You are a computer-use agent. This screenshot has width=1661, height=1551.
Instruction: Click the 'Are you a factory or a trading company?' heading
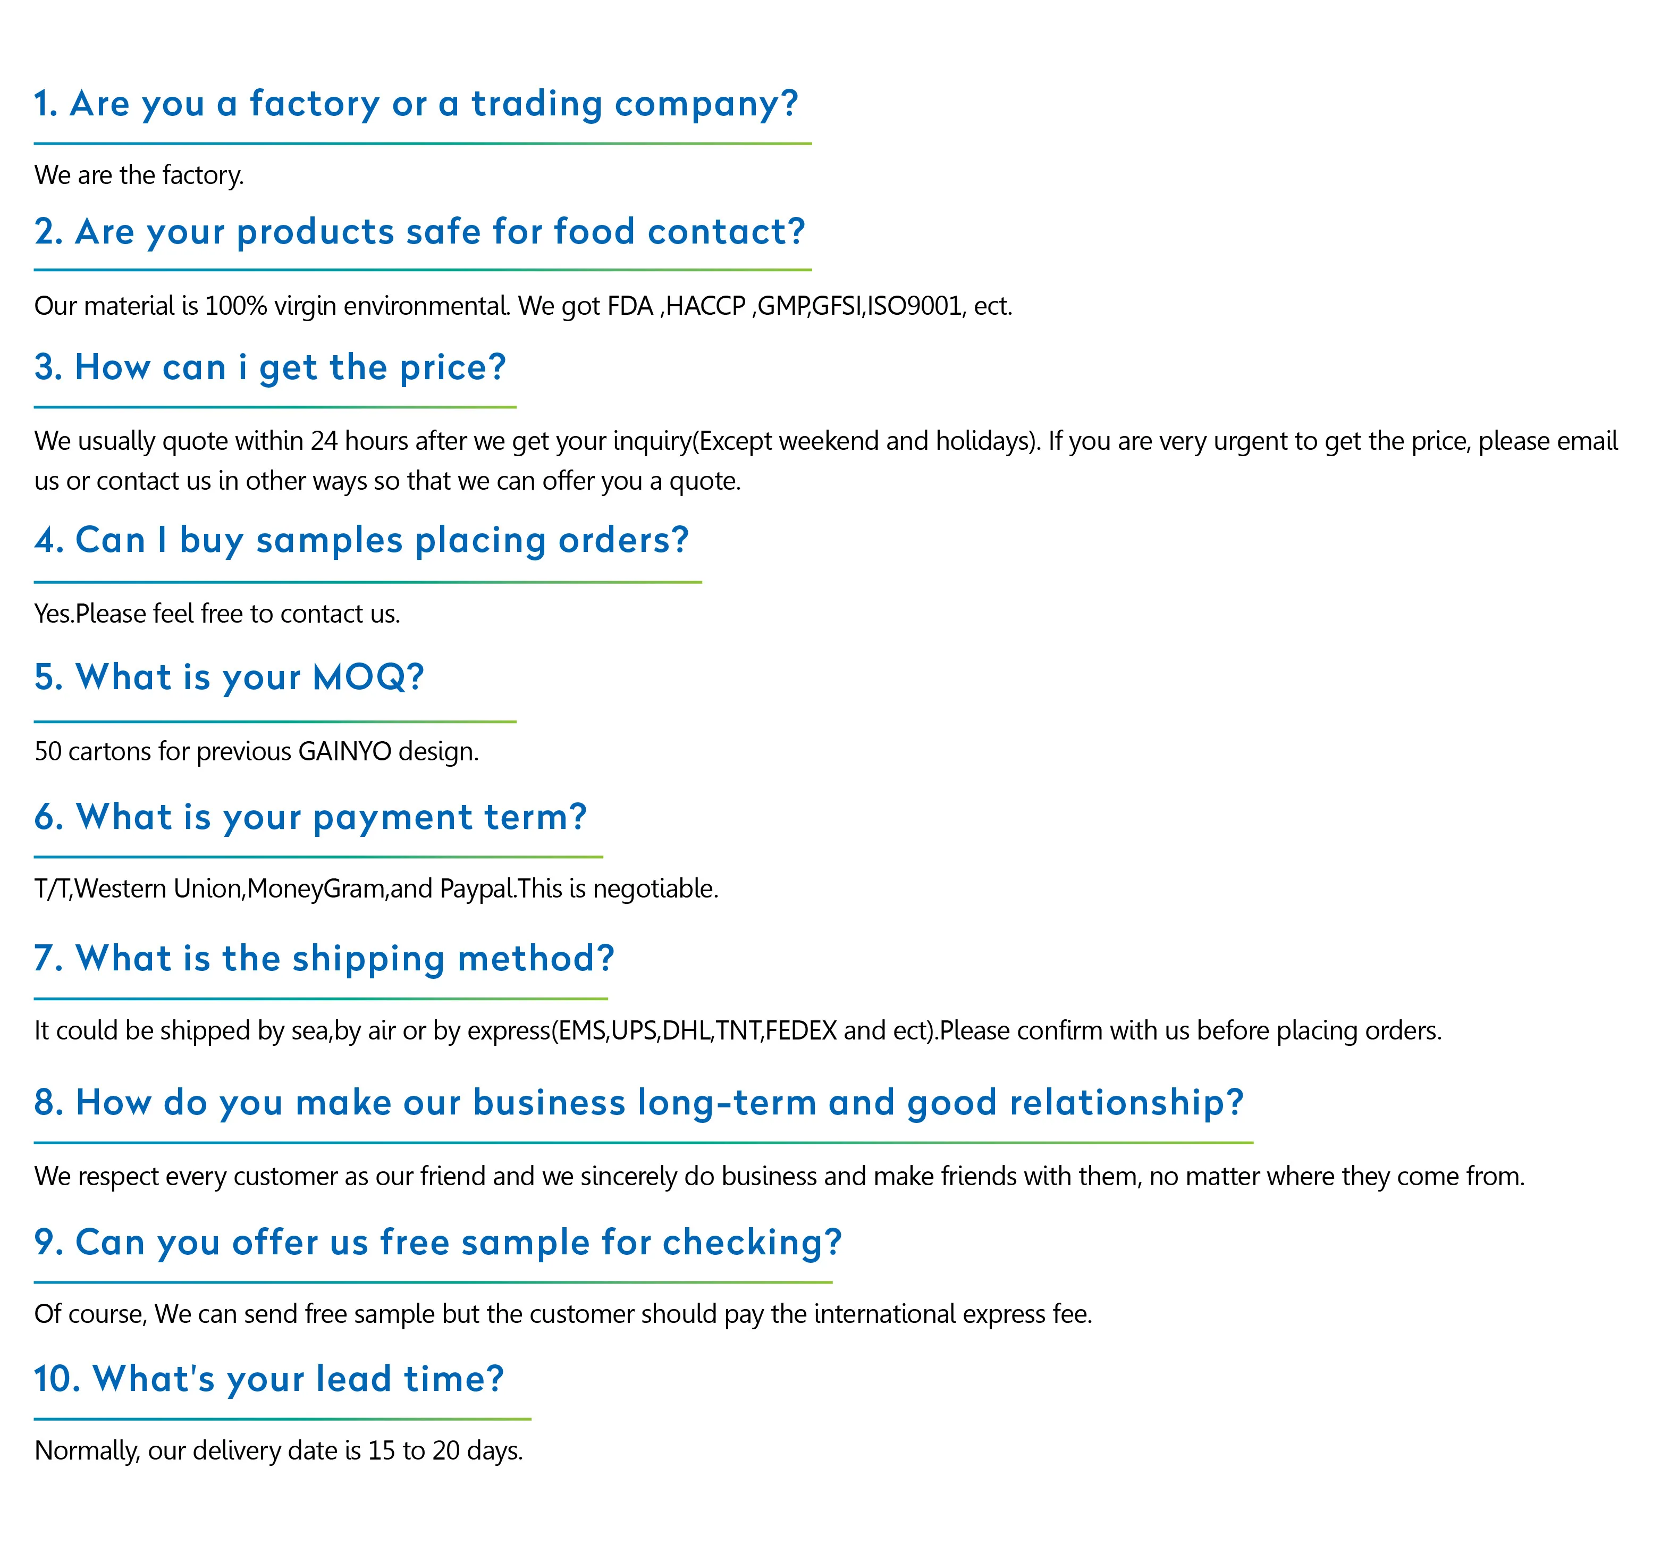[x=416, y=104]
